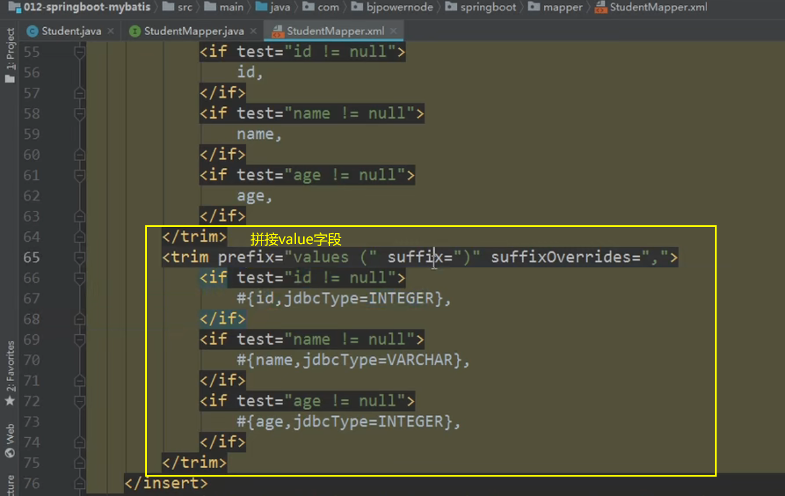785x496 pixels.
Task: Click the closing </insert> tag on line 76
Action: click(166, 483)
